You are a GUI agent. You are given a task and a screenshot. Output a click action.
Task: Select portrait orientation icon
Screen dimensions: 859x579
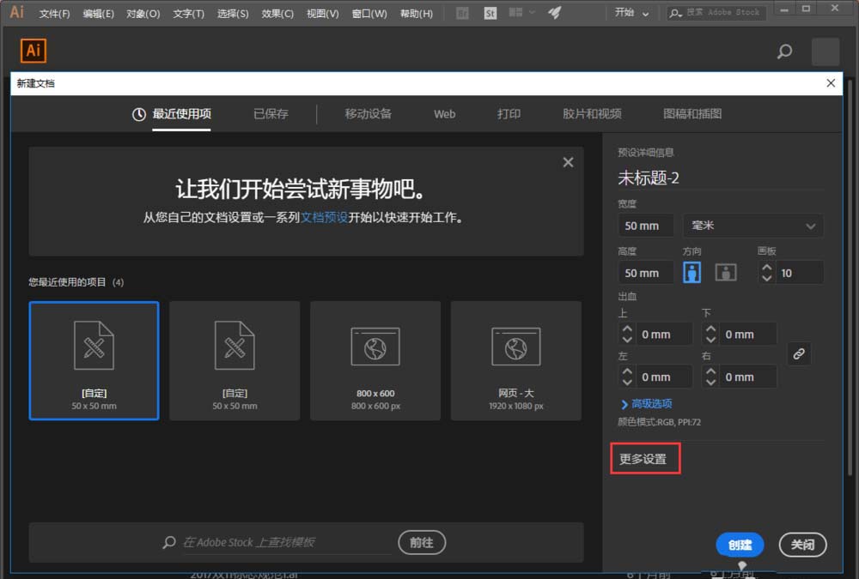(x=691, y=272)
